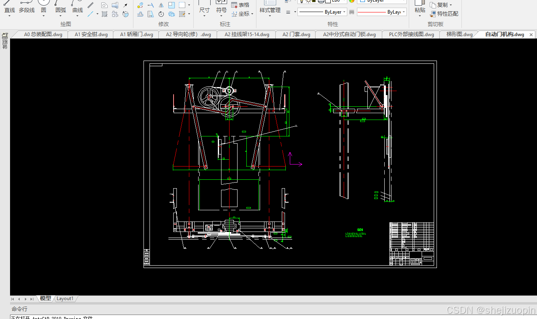The width and height of the screenshot is (537, 319).
Task: Click the lineweight icon left of red ByLayer
Action: (352, 12)
